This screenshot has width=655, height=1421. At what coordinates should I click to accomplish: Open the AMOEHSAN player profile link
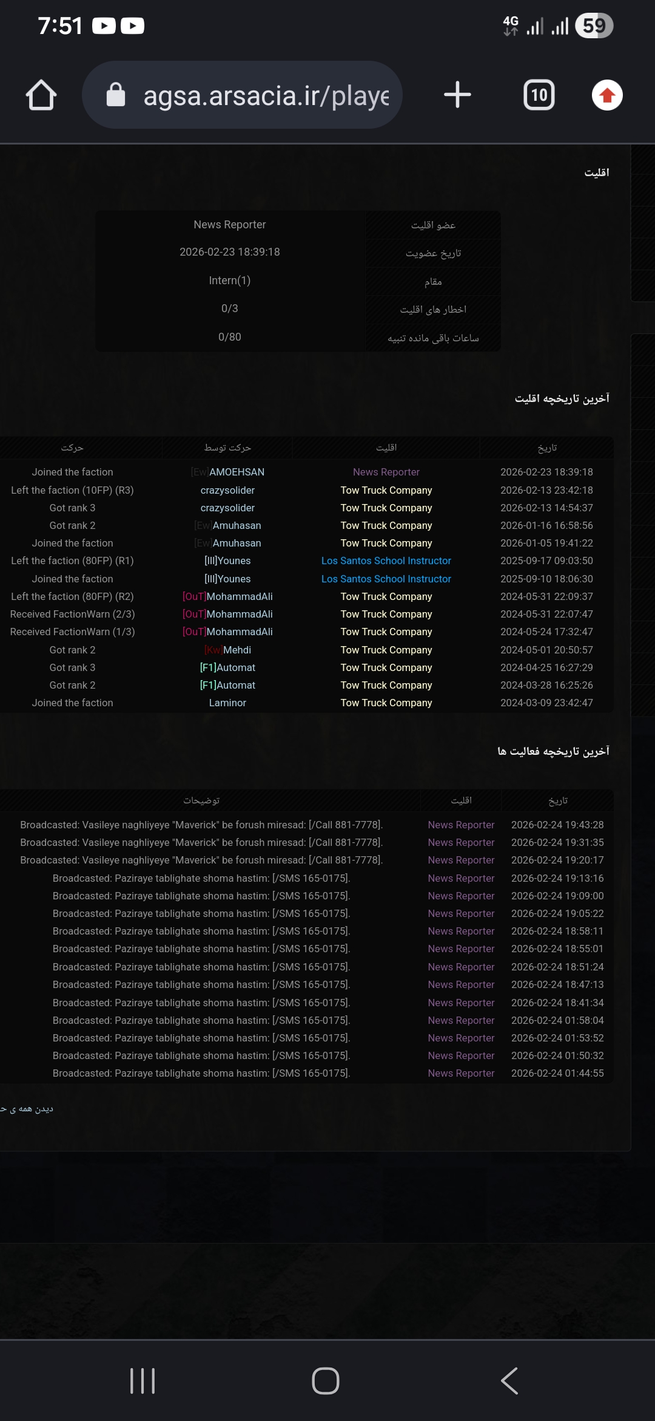coord(236,472)
